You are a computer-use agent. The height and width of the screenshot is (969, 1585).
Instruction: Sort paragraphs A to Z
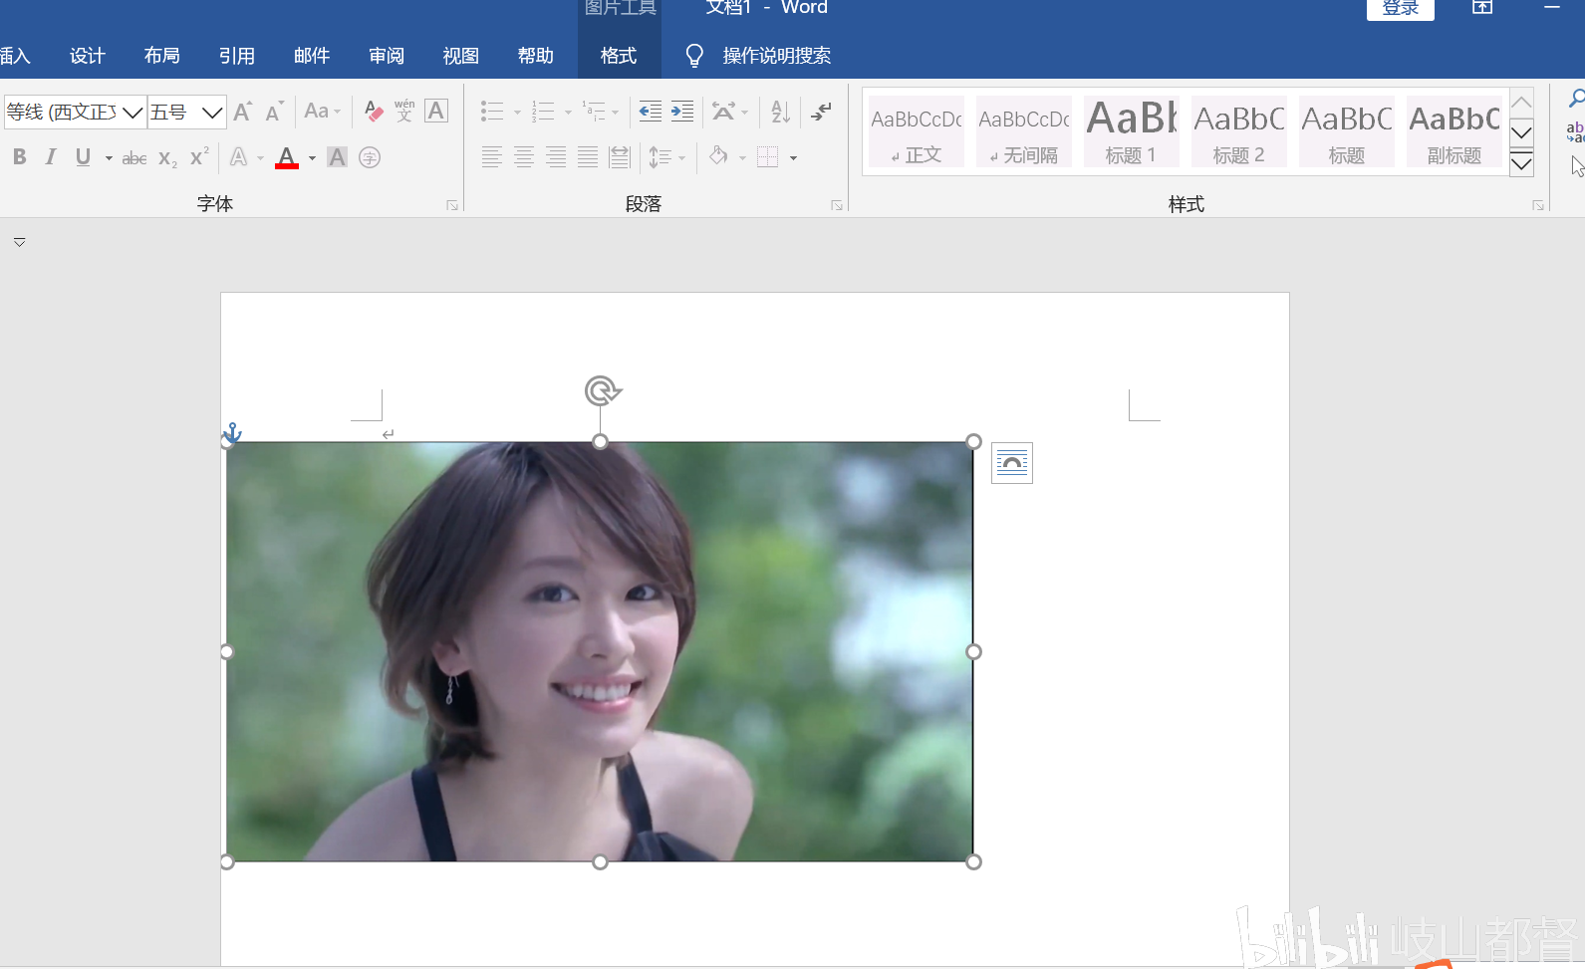781,111
